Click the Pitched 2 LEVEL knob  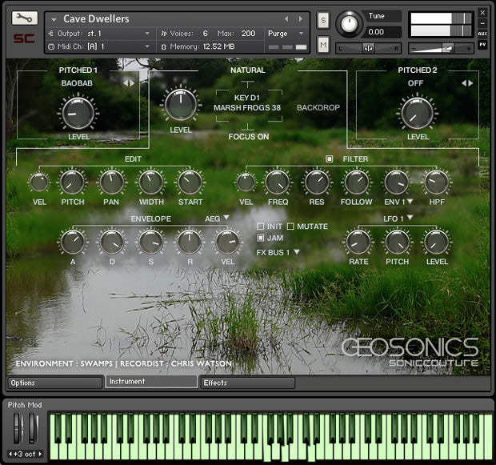tap(418, 114)
